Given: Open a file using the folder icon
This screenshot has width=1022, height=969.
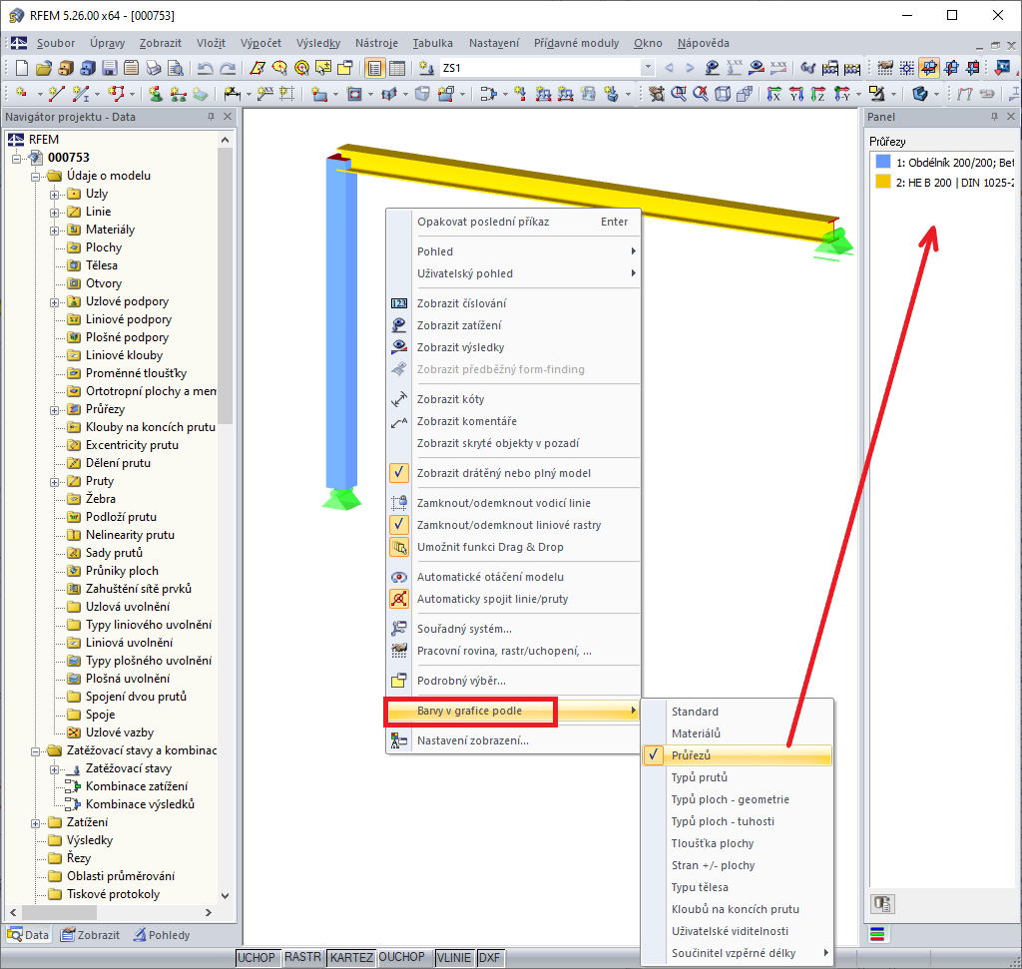Looking at the screenshot, I should (x=44, y=68).
